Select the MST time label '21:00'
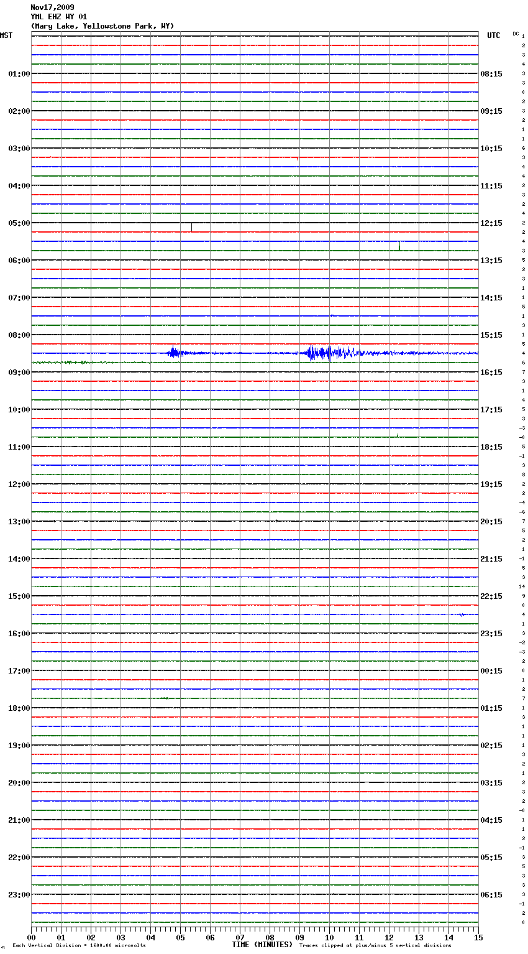Viewport: 528px width, 954px height. pos(19,820)
